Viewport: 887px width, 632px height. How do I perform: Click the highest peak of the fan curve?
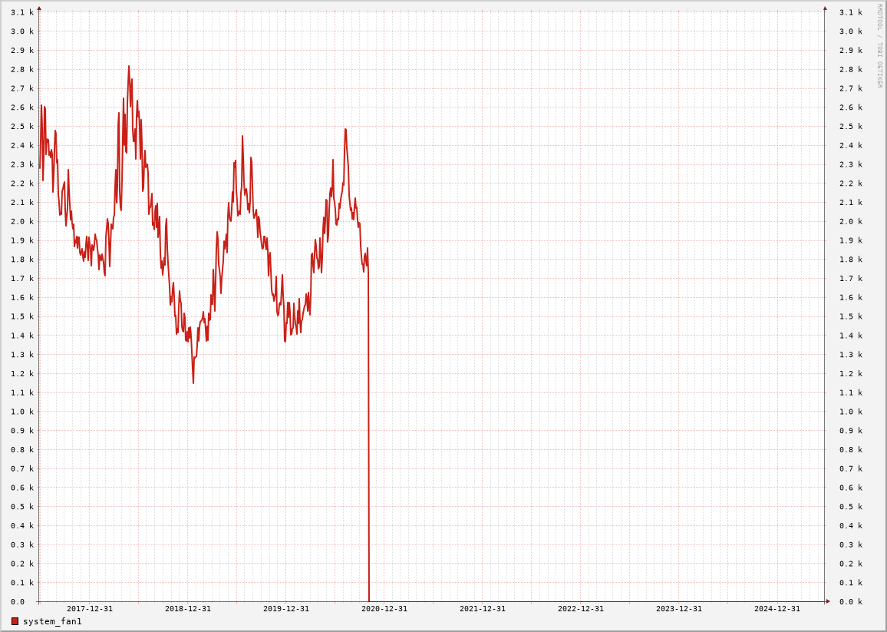(129, 67)
